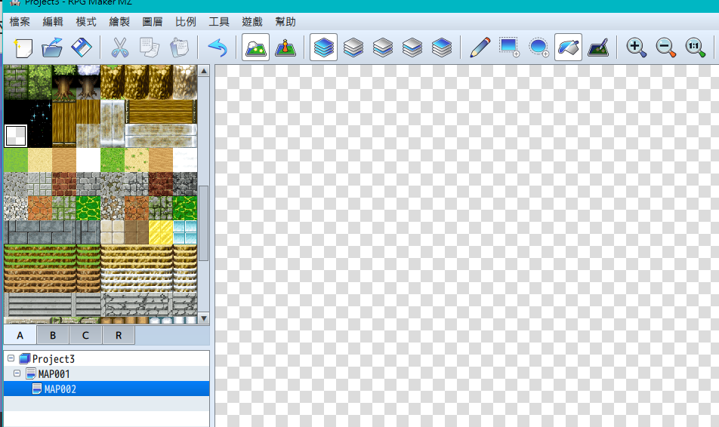The height and width of the screenshot is (427, 719).
Task: Select layer 1 icon
Action: click(353, 48)
